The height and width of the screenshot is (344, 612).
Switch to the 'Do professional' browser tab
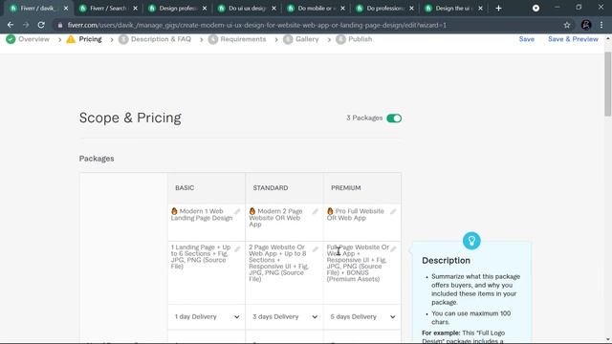coord(384,9)
